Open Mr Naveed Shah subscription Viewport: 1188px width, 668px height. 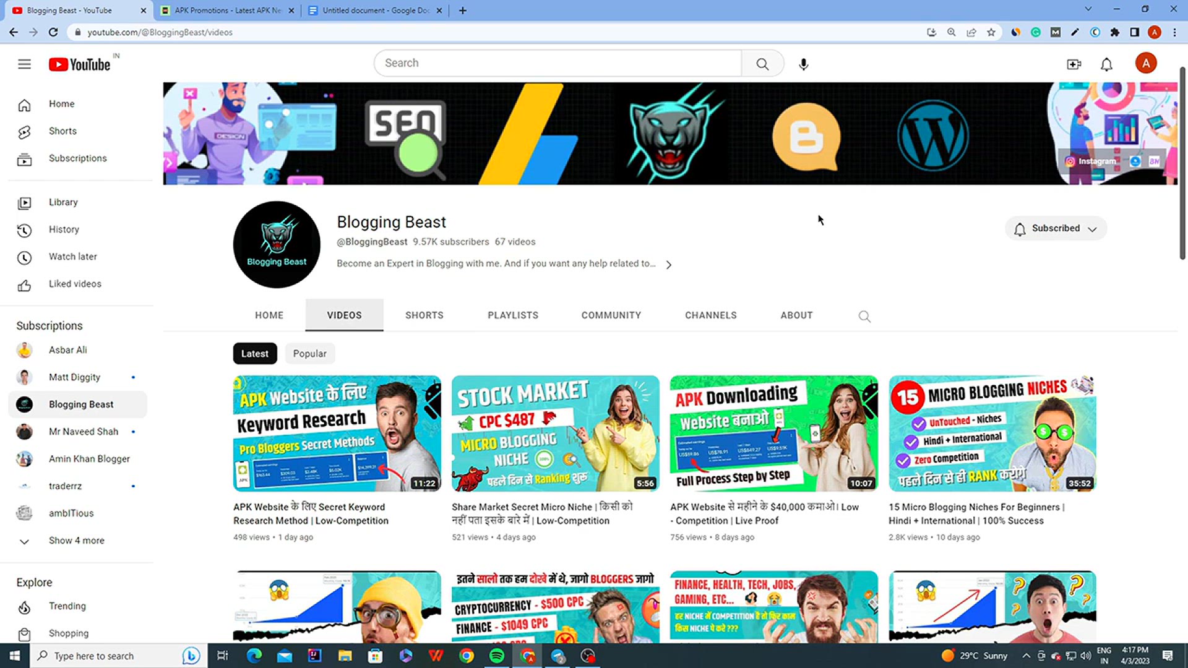(x=77, y=432)
